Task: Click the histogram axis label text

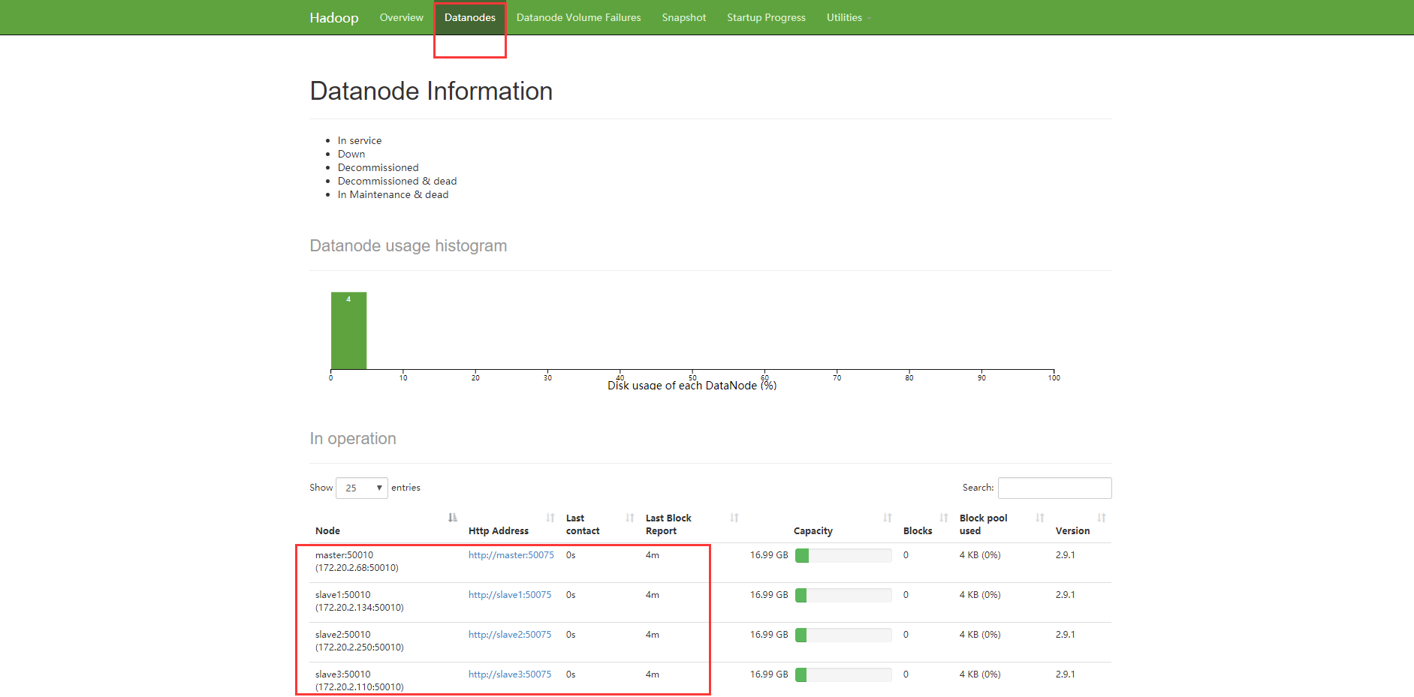Action: [692, 386]
